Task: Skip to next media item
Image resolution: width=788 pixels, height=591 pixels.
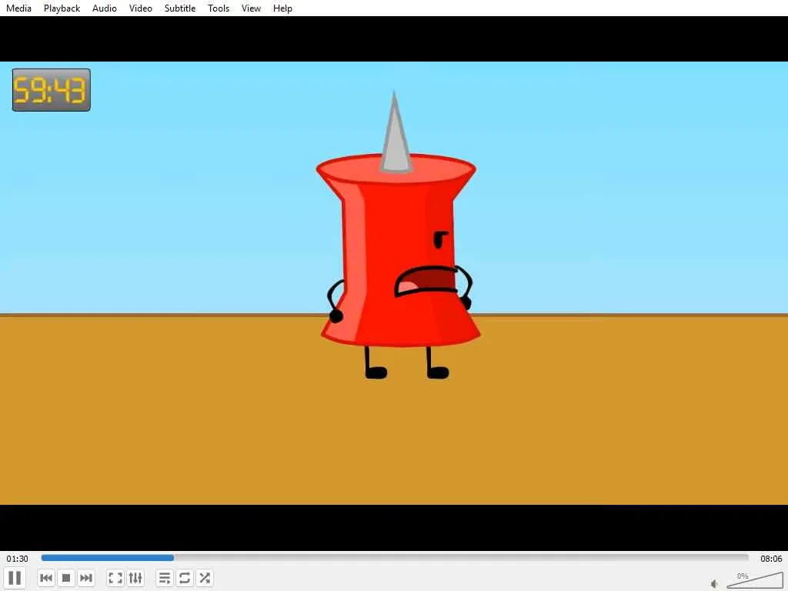Action: point(86,578)
